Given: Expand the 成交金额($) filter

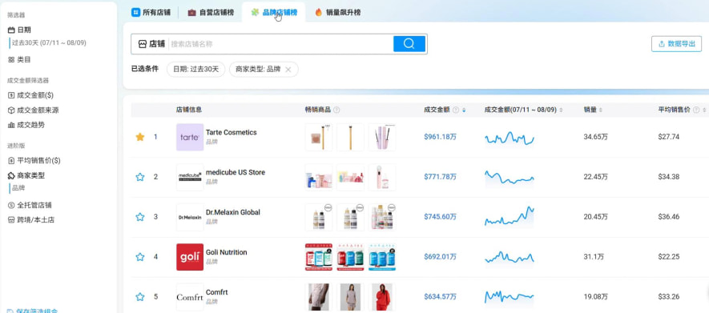Looking at the screenshot, I should click(x=30, y=95).
